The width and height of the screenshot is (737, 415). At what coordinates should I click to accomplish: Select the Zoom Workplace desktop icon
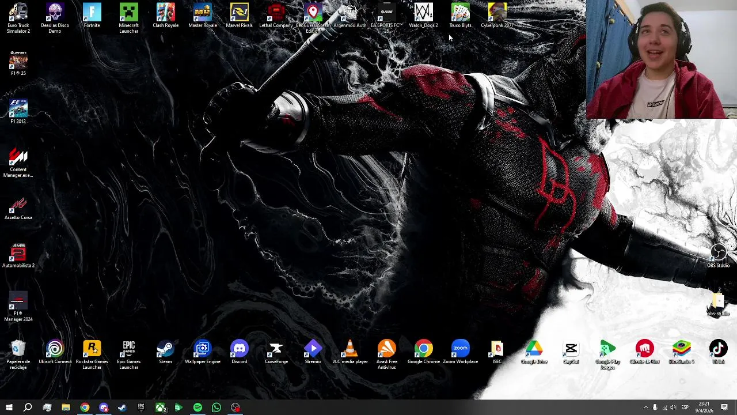pos(461,352)
